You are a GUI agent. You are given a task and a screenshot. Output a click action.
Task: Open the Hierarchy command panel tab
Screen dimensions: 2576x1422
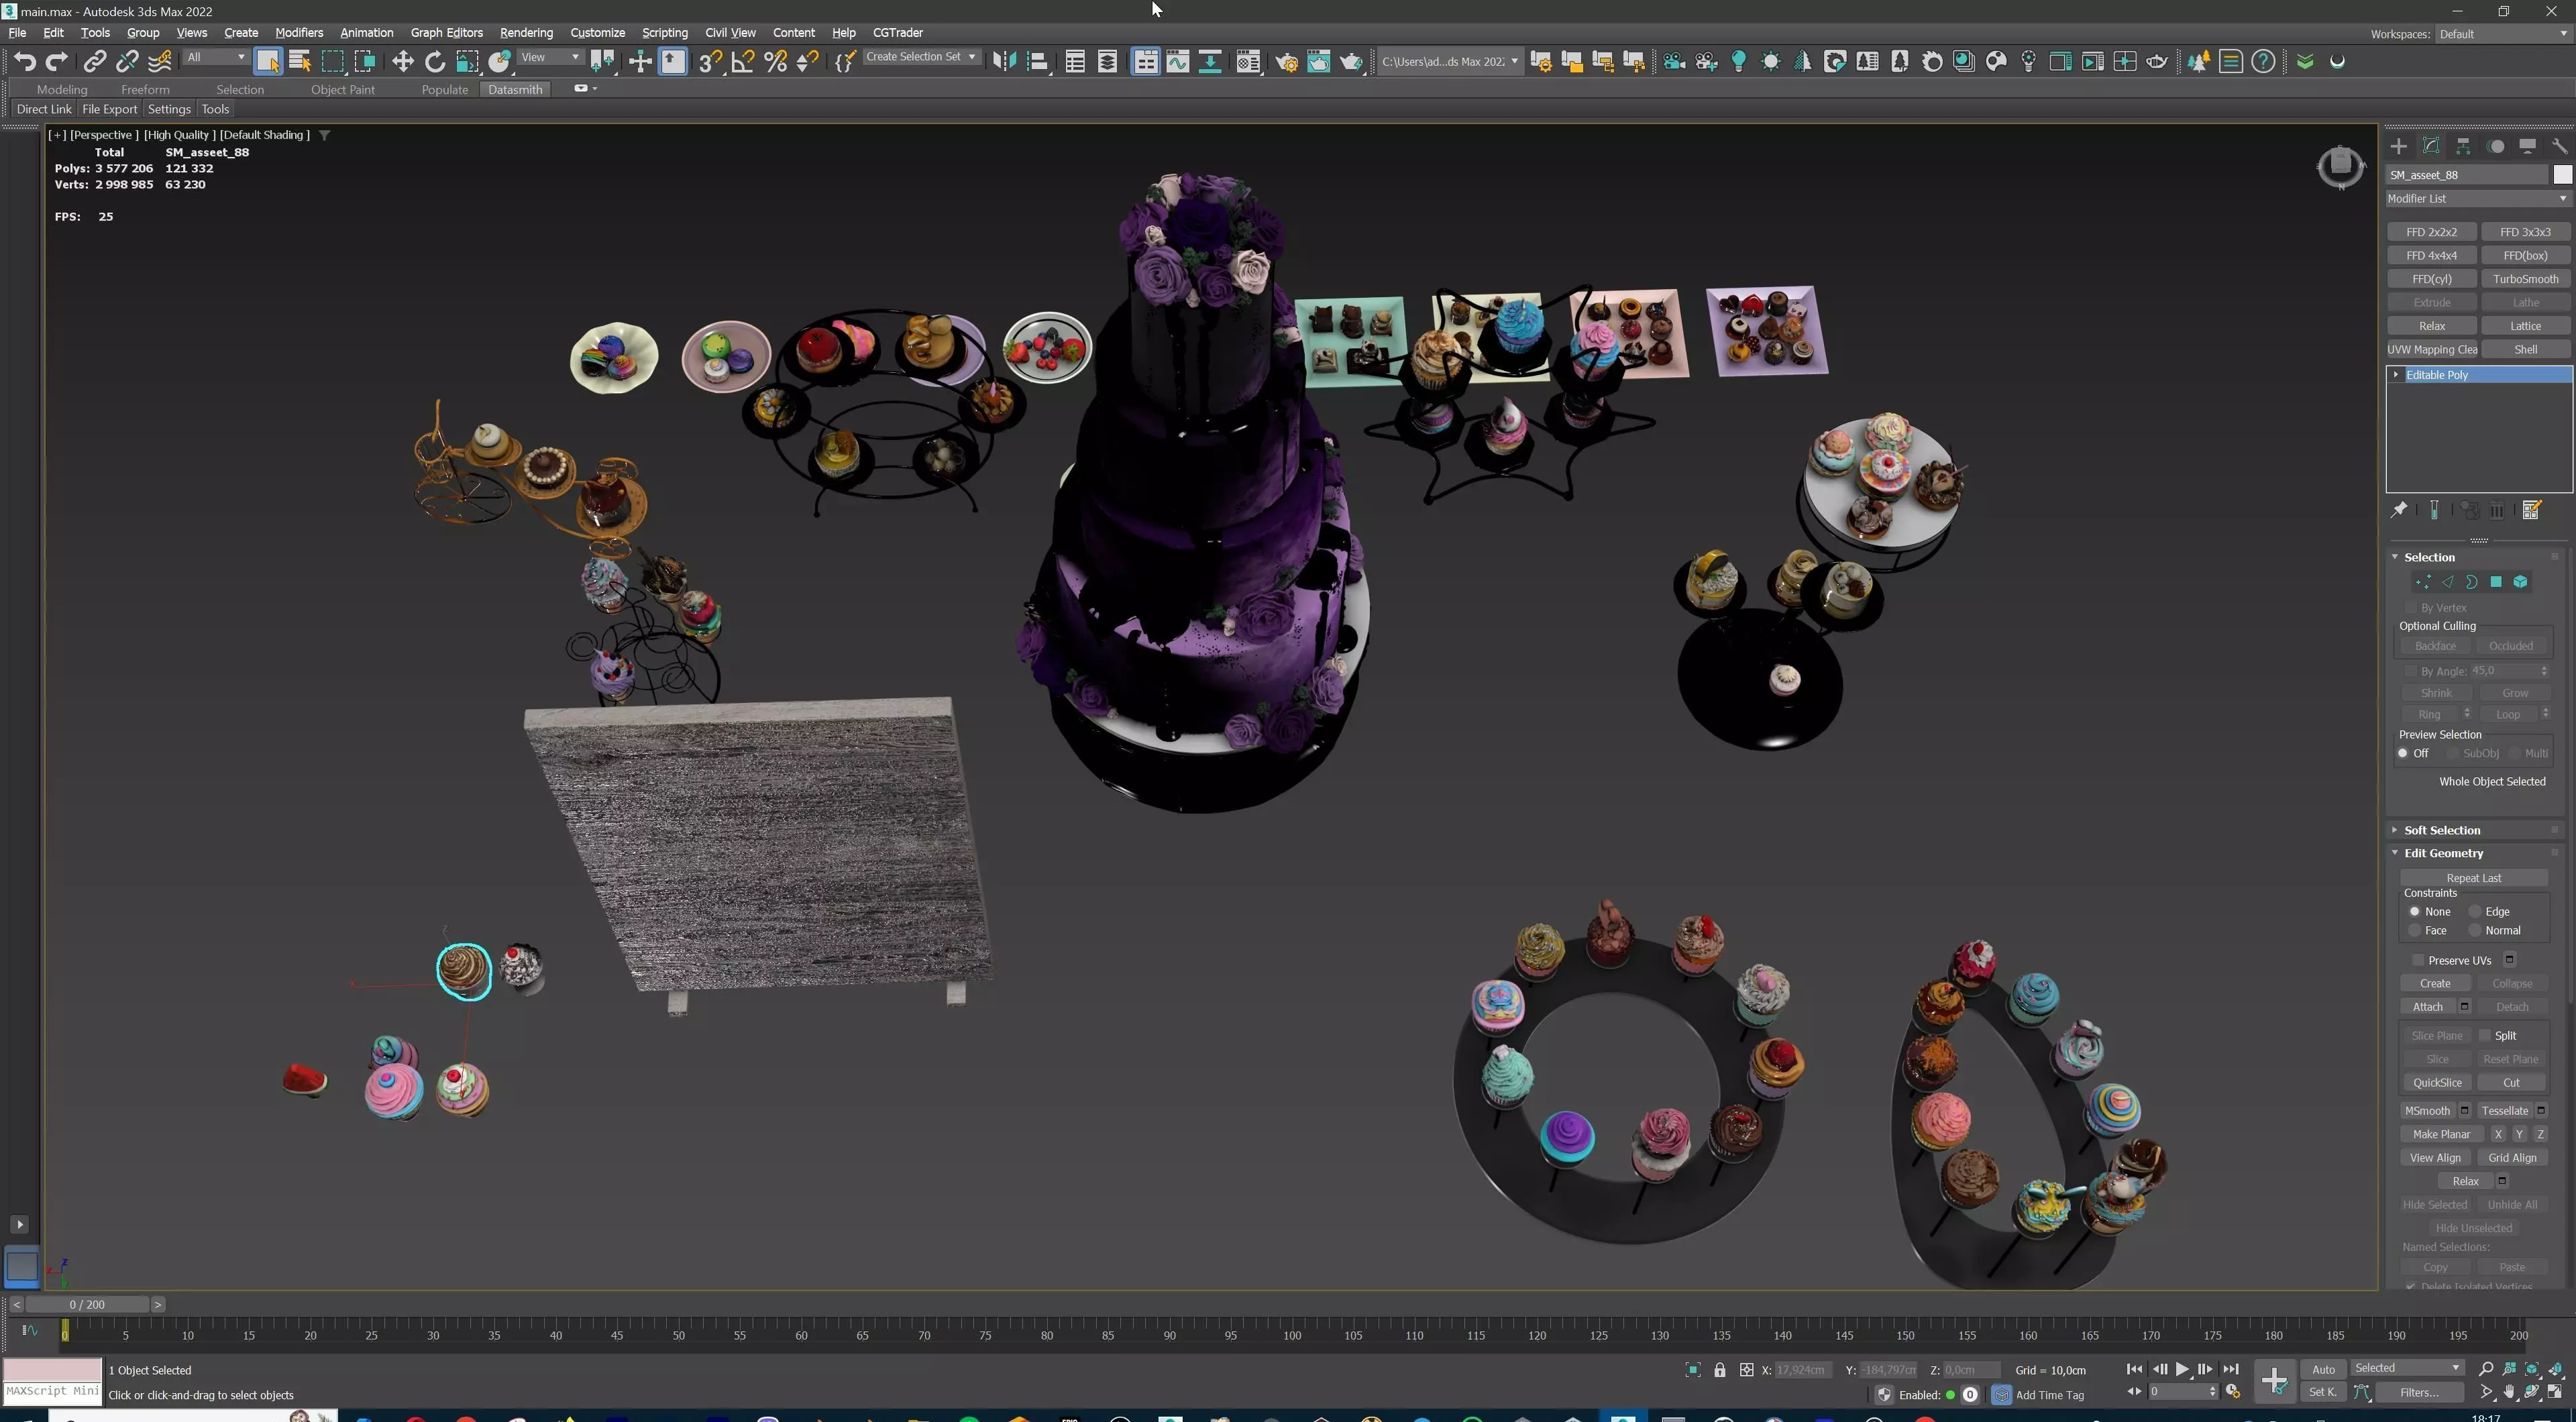click(2463, 146)
